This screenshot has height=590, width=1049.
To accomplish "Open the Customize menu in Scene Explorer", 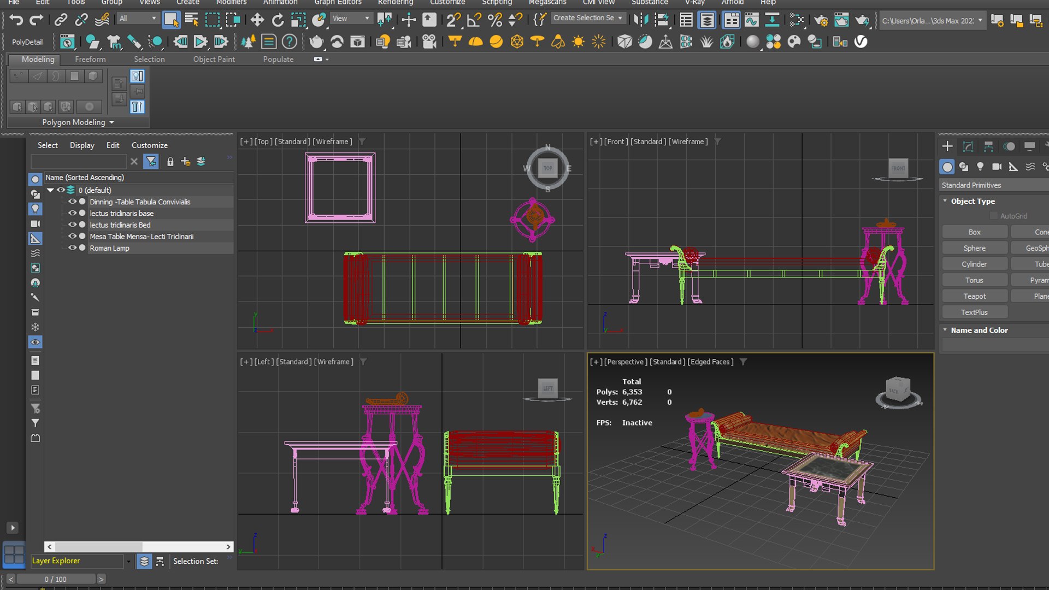I will point(149,145).
